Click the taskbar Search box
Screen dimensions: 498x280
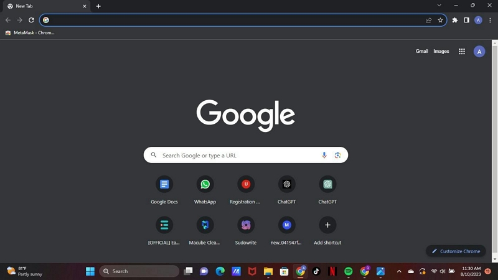click(139, 271)
